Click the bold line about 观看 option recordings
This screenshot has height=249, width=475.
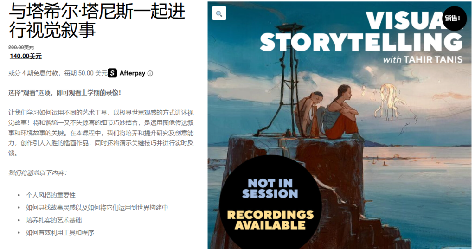(x=64, y=93)
